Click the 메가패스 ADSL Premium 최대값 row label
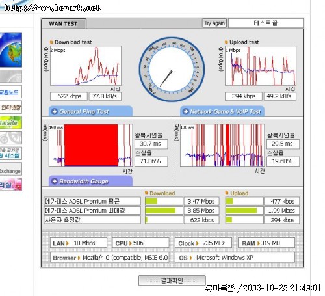 pyautogui.click(x=92, y=211)
